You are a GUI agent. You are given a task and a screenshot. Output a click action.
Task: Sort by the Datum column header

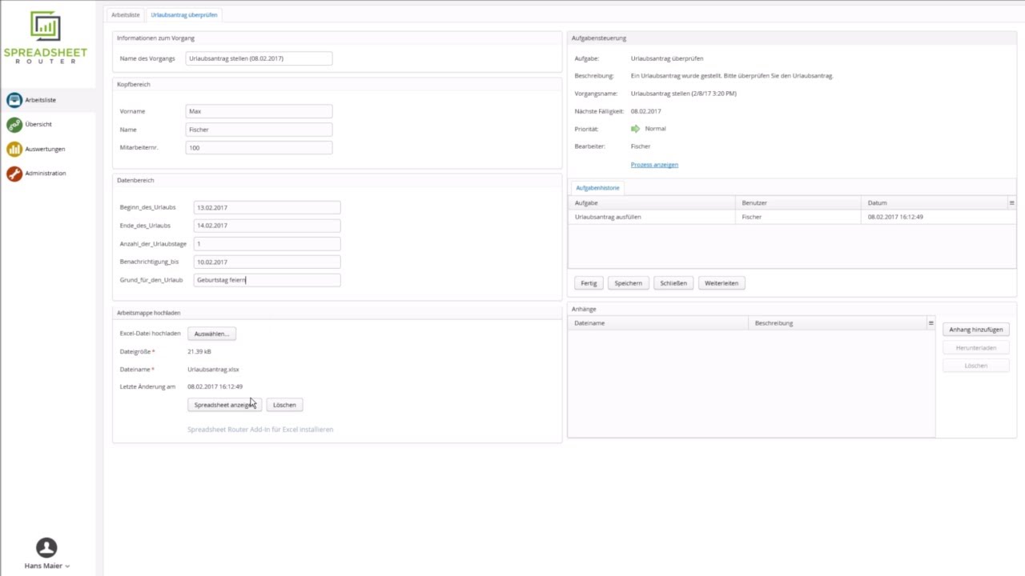point(934,203)
